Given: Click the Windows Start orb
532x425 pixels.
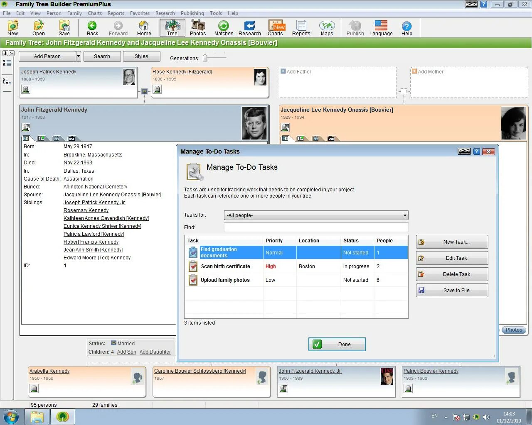Looking at the screenshot, I should point(11,416).
